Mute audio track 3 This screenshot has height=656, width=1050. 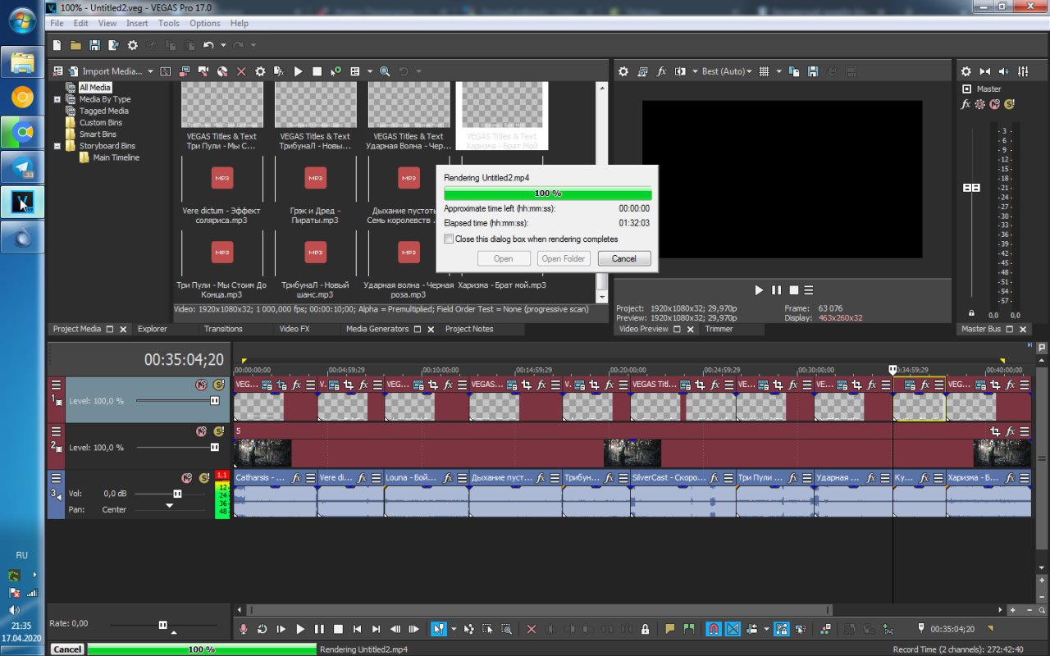186,478
